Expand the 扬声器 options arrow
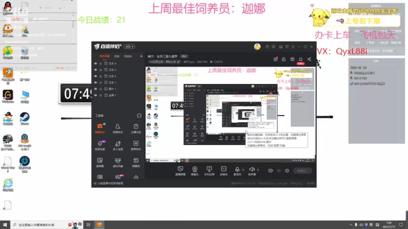Viewport: 408px width, 229px height. tap(258, 170)
